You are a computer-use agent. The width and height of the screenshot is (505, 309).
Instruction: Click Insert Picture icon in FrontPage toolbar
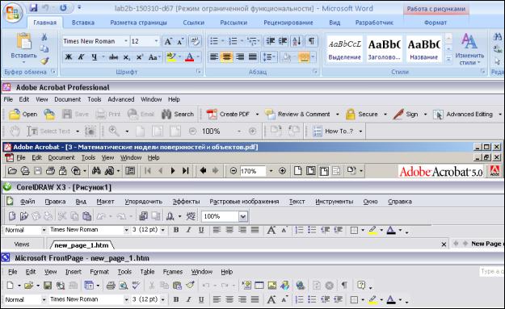[272, 286]
